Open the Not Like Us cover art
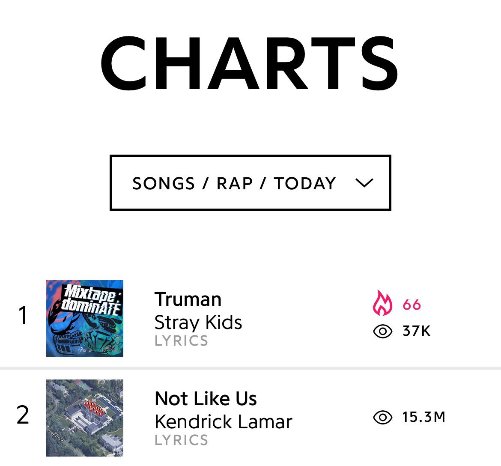Screen dimensions: 501x466 85,418
